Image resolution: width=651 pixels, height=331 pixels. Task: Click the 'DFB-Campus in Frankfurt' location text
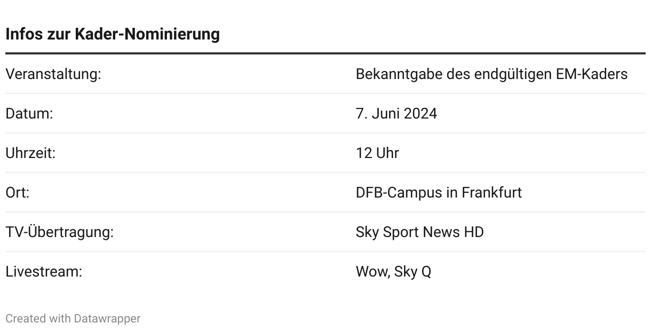[x=439, y=192]
